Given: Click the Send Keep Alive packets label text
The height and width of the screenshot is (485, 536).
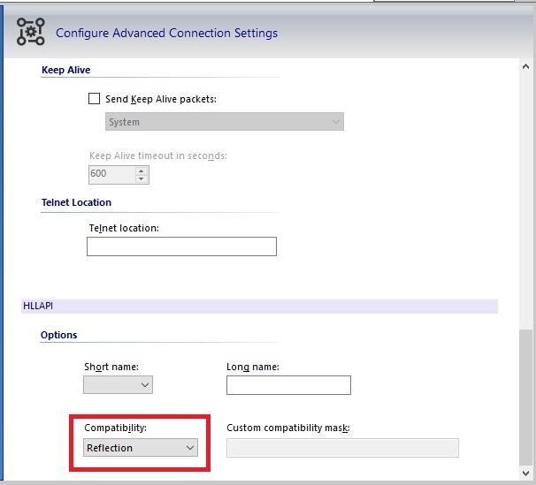Looking at the screenshot, I should click(160, 99).
